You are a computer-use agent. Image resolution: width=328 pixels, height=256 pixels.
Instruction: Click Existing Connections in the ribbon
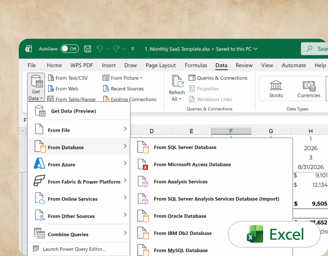130,99
